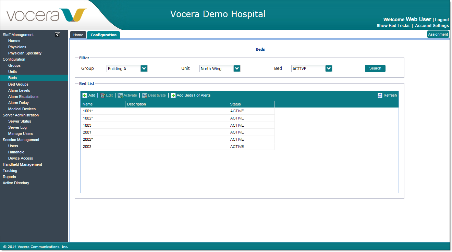This screenshot has height=252, width=452.
Task: Collapse the sidebar with the arrow icon
Action: tap(58, 35)
